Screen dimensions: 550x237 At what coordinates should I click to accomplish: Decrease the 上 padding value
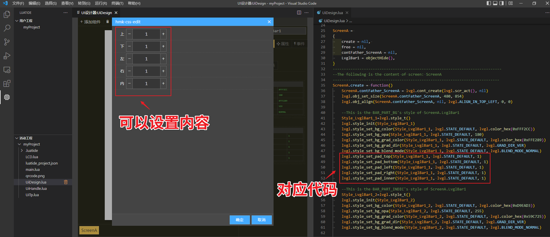point(129,34)
